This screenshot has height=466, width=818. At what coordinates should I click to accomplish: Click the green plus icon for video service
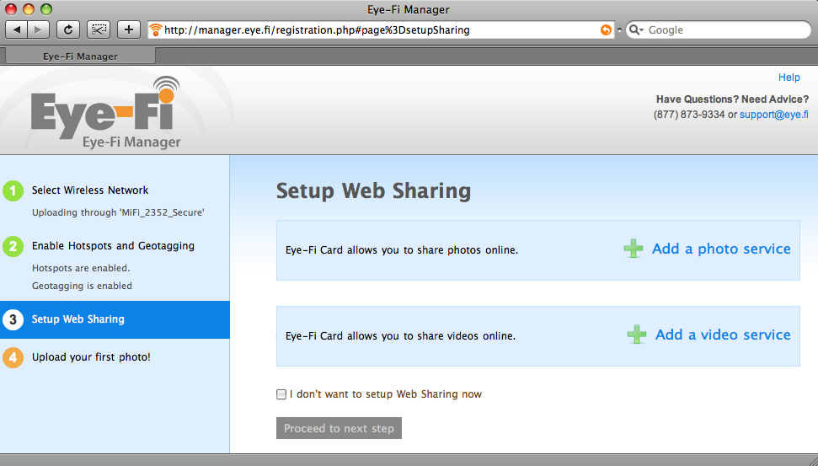click(x=636, y=335)
